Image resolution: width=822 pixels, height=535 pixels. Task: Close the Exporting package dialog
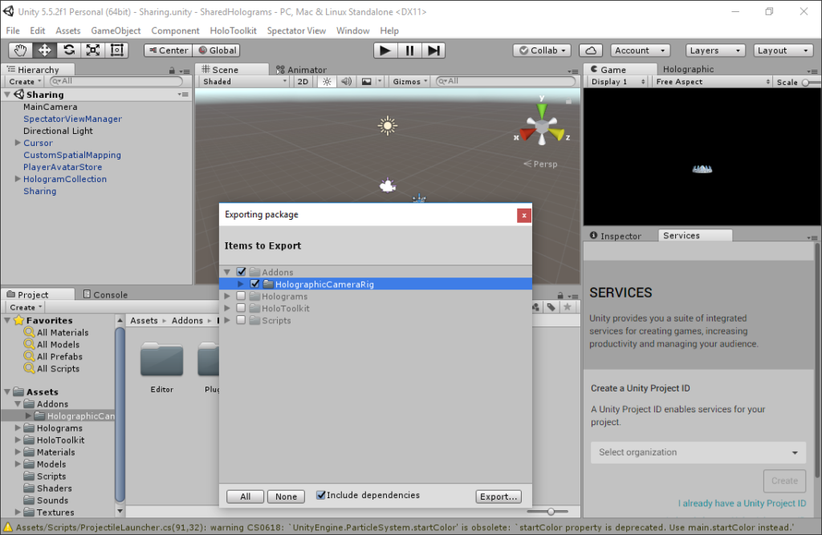[x=523, y=215]
